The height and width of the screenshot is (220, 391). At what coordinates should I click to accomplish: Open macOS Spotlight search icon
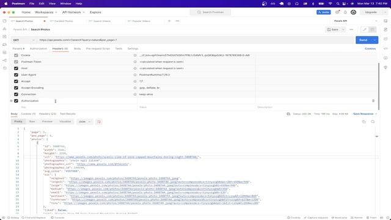click(x=338, y=4)
